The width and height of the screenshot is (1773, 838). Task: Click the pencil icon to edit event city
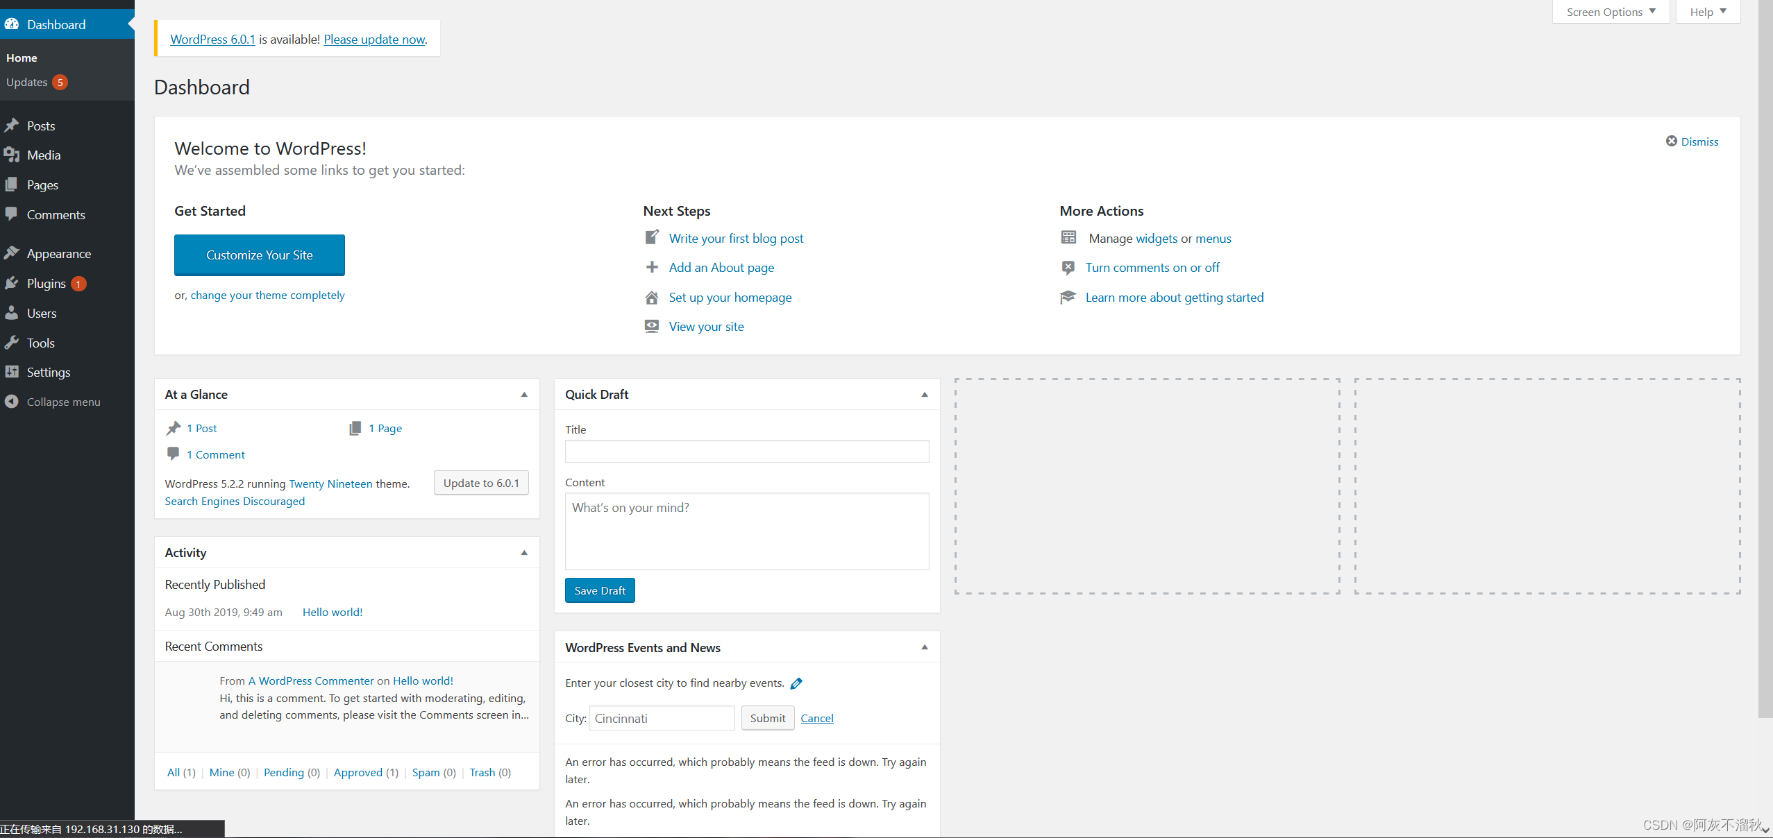tap(796, 683)
